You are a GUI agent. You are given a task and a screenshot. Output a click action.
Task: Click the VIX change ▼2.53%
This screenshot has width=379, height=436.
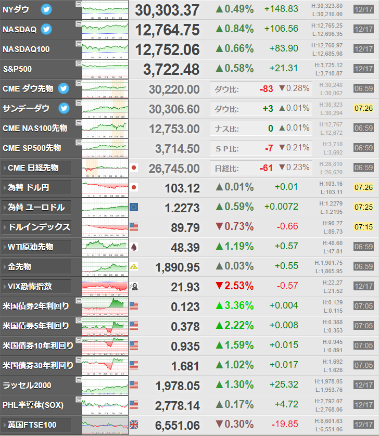tap(235, 286)
